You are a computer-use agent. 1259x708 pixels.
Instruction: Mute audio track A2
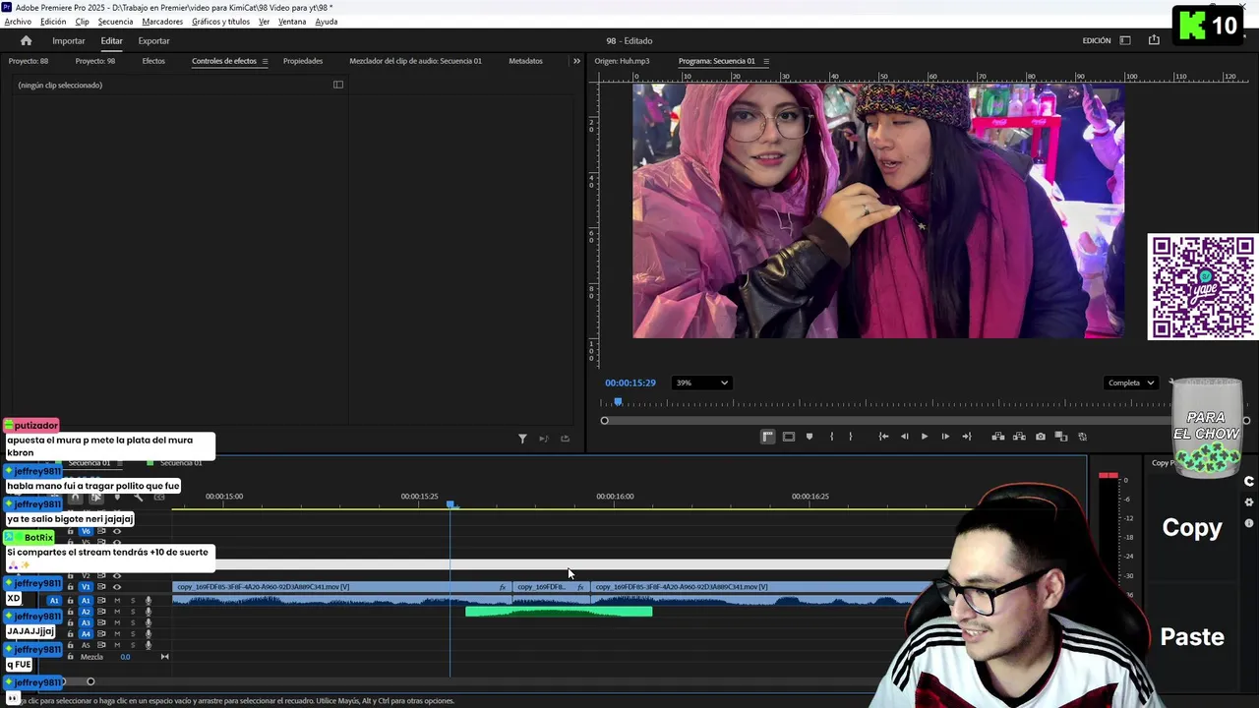tap(117, 612)
